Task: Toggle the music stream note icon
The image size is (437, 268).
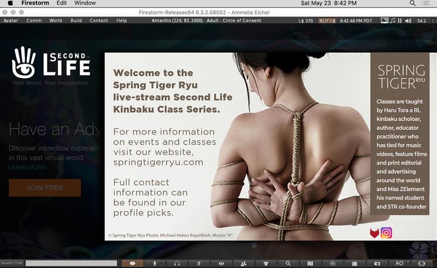Action: point(392,20)
